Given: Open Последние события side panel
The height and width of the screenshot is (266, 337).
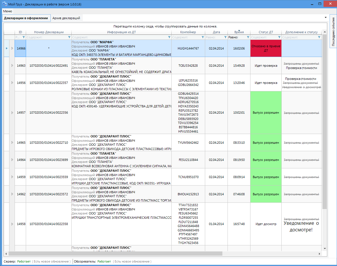Looking at the screenshot, I should point(333,31).
